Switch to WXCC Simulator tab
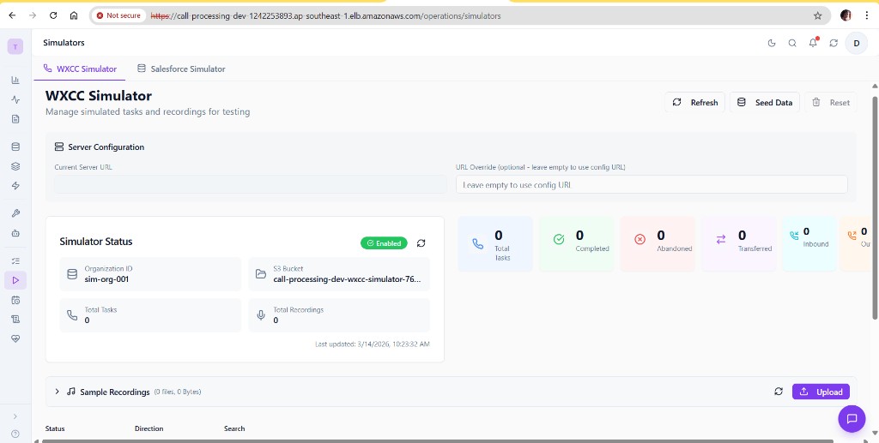The image size is (879, 443). (80, 69)
